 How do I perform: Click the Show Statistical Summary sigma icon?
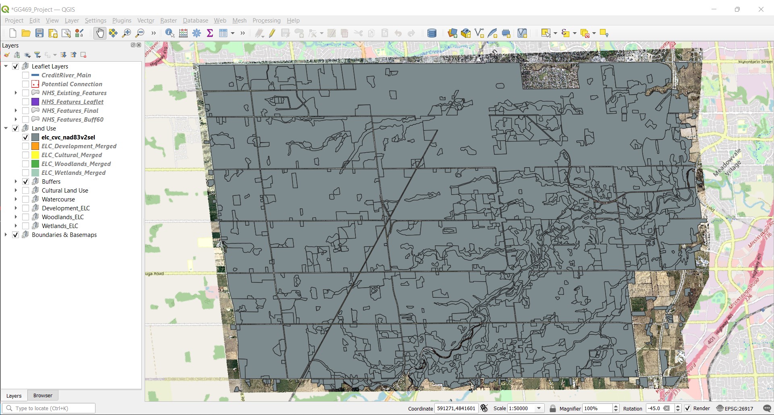point(210,33)
